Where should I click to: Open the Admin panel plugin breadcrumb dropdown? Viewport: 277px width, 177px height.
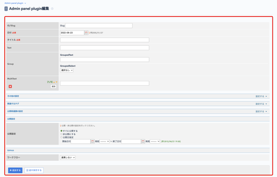pyautogui.click(x=15, y=3)
